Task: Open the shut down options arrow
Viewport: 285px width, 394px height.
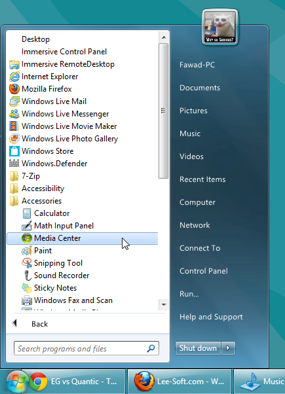Action: pyautogui.click(x=228, y=348)
